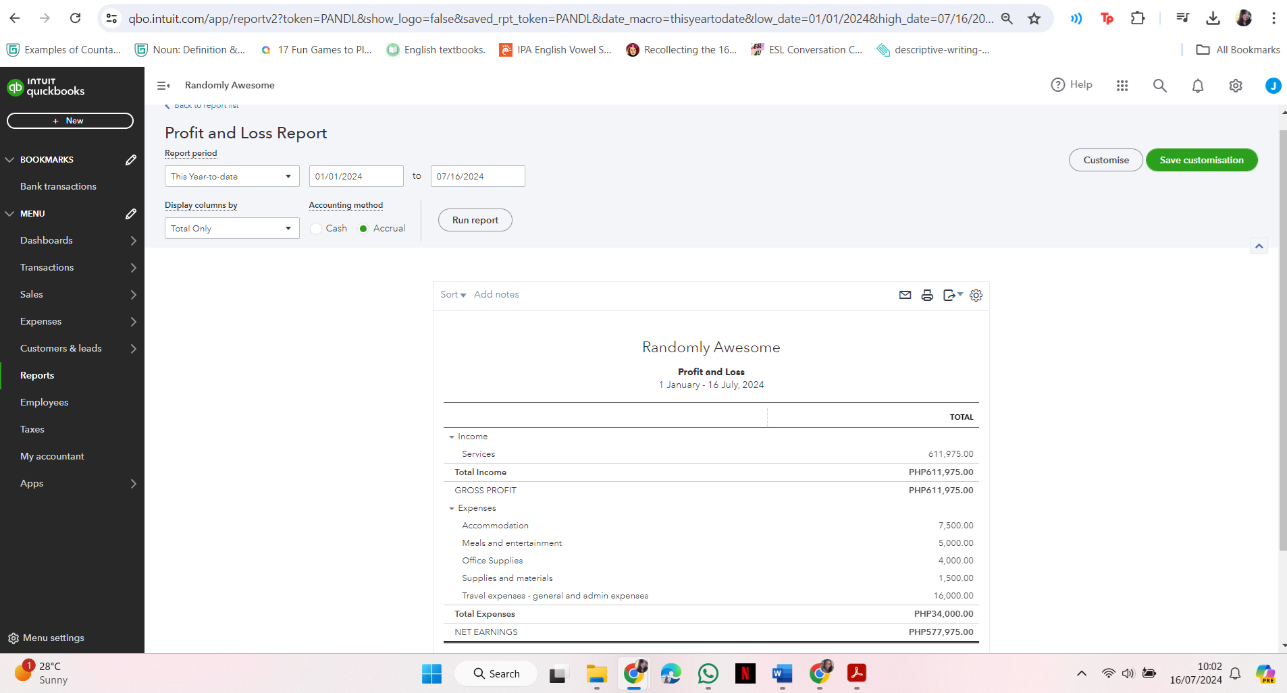Click the report start date field
Screen dimensions: 1287x693
click(x=357, y=176)
